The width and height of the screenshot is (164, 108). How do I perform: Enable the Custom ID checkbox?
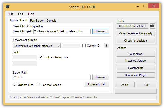(84, 46)
